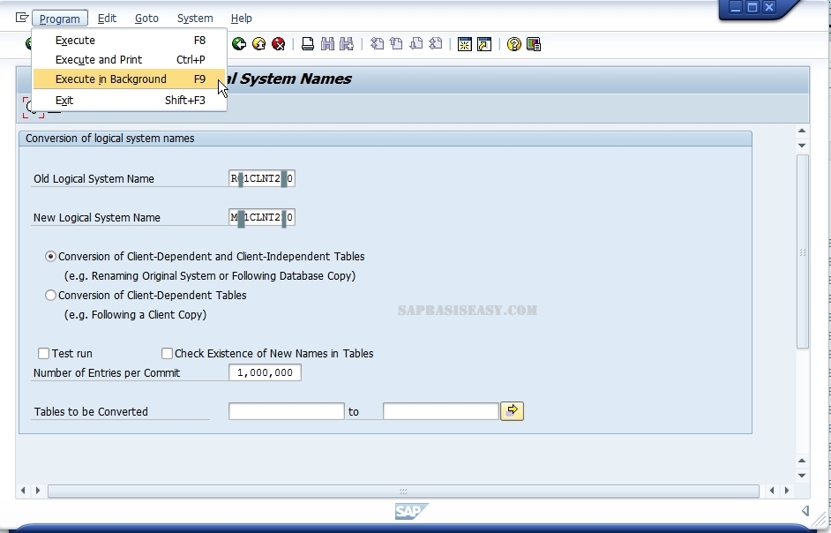Viewport: 831px width, 533px height.
Task: Click the Create New Session icon
Action: pyautogui.click(x=465, y=44)
